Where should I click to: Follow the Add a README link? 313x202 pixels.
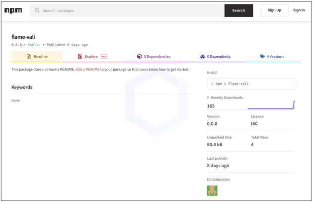pos(87,69)
